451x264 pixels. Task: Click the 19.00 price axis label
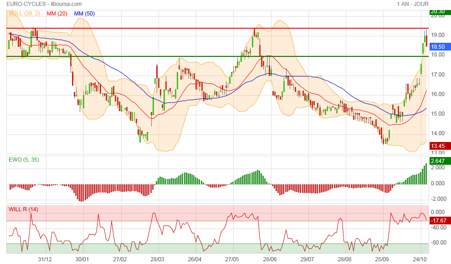coord(438,35)
